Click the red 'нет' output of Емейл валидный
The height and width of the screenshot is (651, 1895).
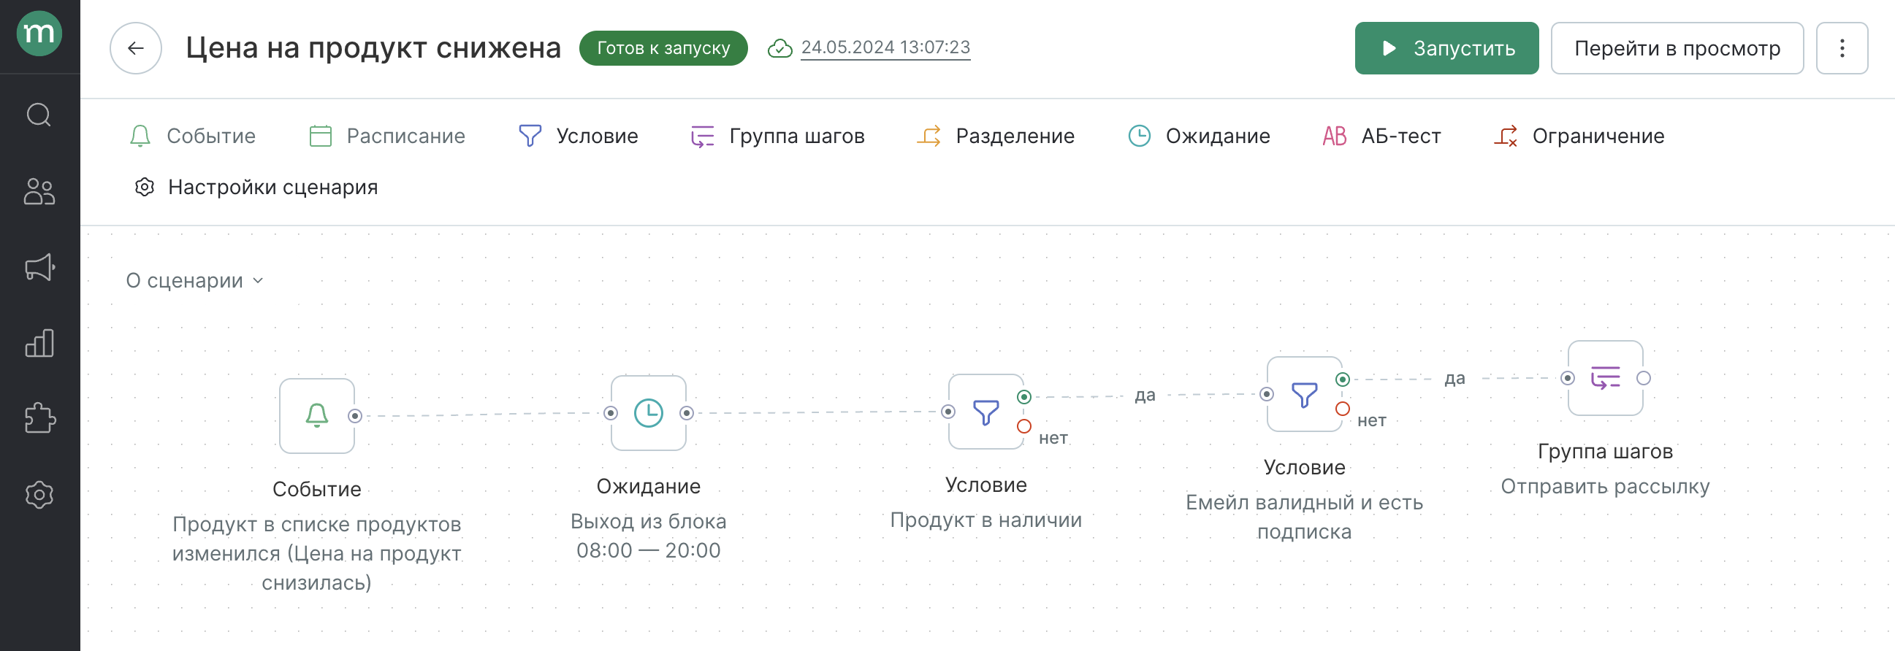click(1343, 409)
